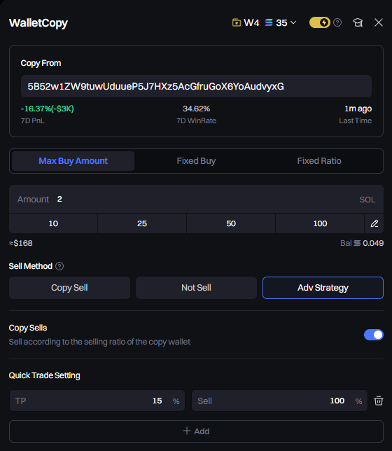The image size is (392, 451).
Task: Choose the 50 preset amount
Action: 231,223
